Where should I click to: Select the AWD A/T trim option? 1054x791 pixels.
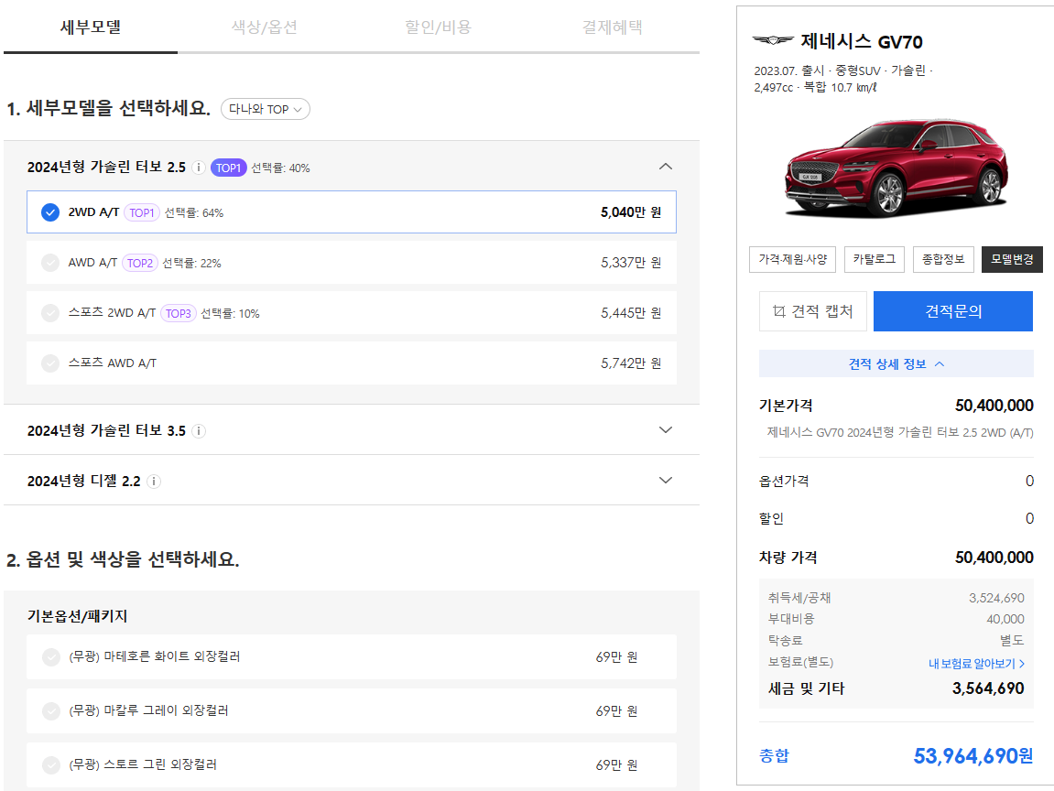tap(352, 262)
